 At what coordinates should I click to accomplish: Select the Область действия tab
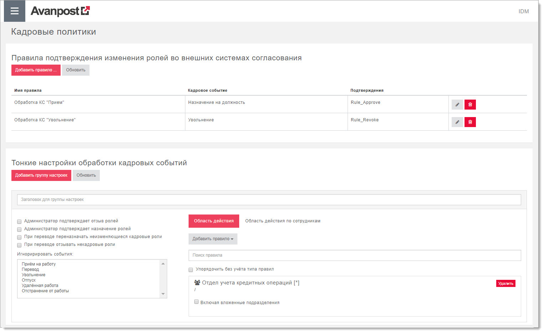pos(214,221)
